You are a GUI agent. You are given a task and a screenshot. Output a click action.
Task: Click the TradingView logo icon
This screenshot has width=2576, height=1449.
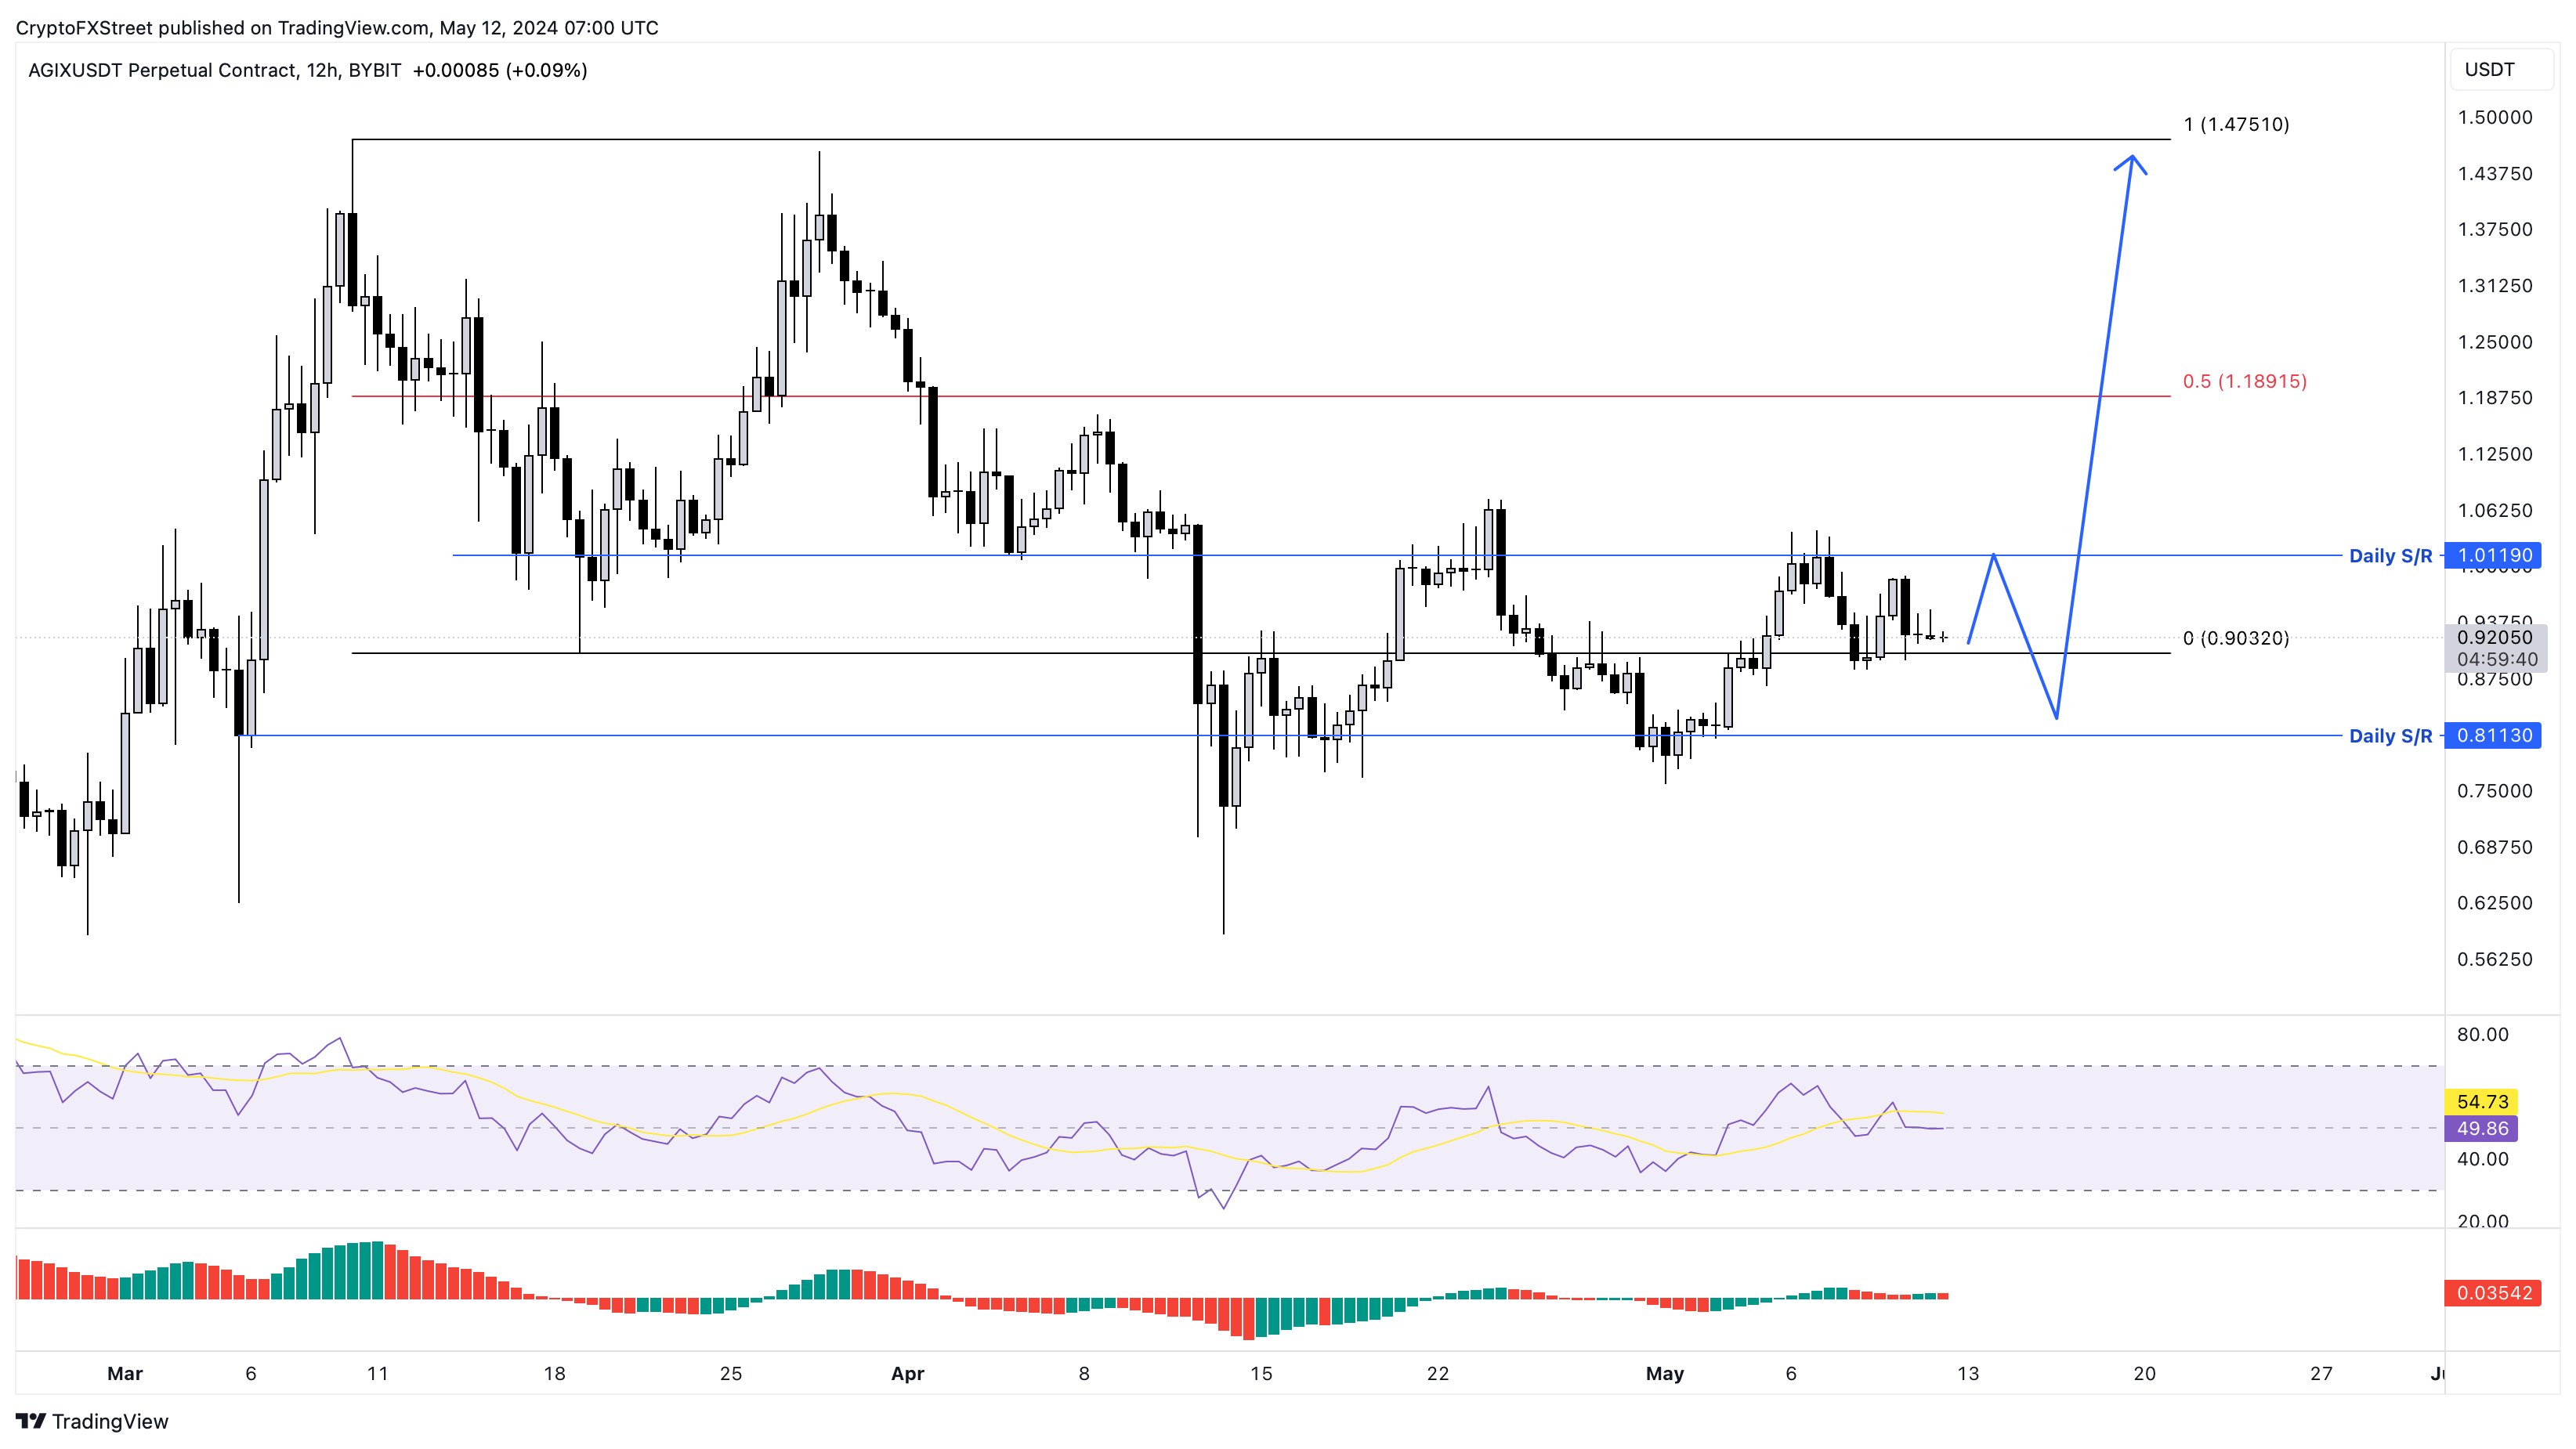point(31,1421)
